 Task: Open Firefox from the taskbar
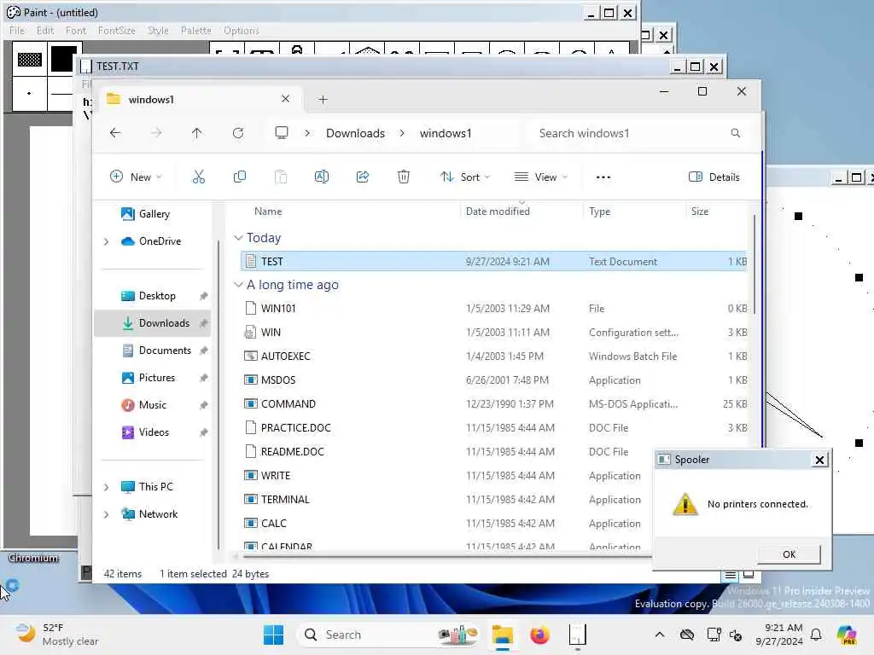539,635
